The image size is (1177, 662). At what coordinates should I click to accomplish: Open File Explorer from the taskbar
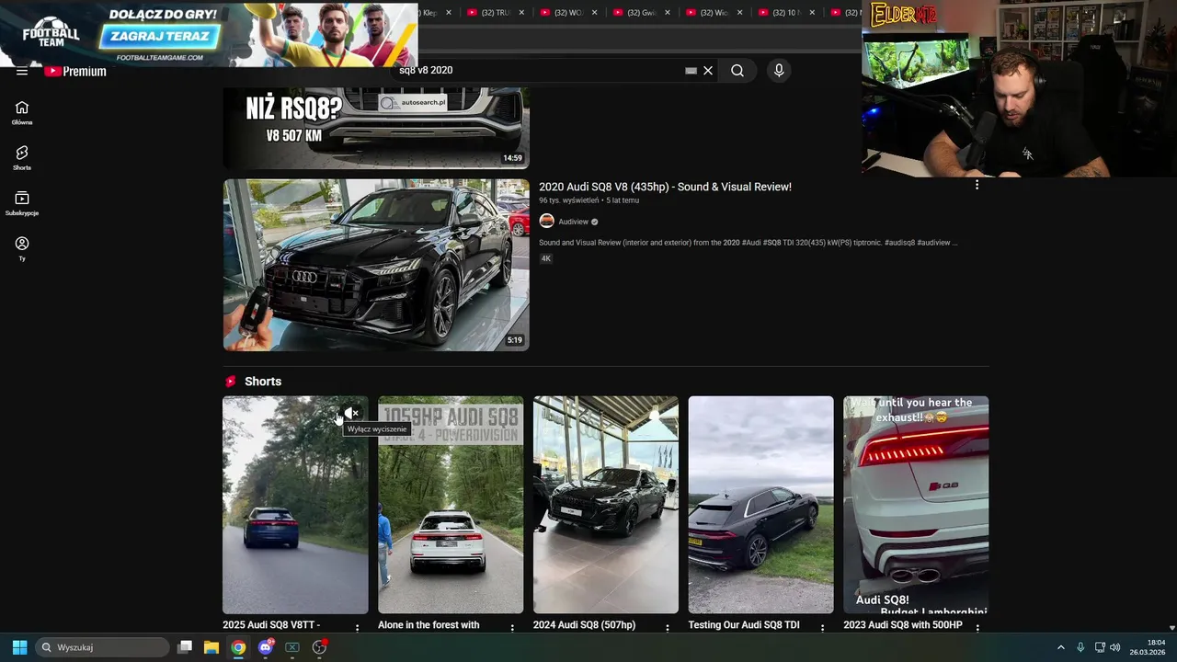[211, 647]
